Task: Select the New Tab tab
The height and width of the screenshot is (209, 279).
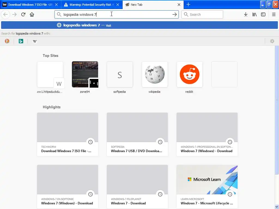Action: [x=153, y=5]
